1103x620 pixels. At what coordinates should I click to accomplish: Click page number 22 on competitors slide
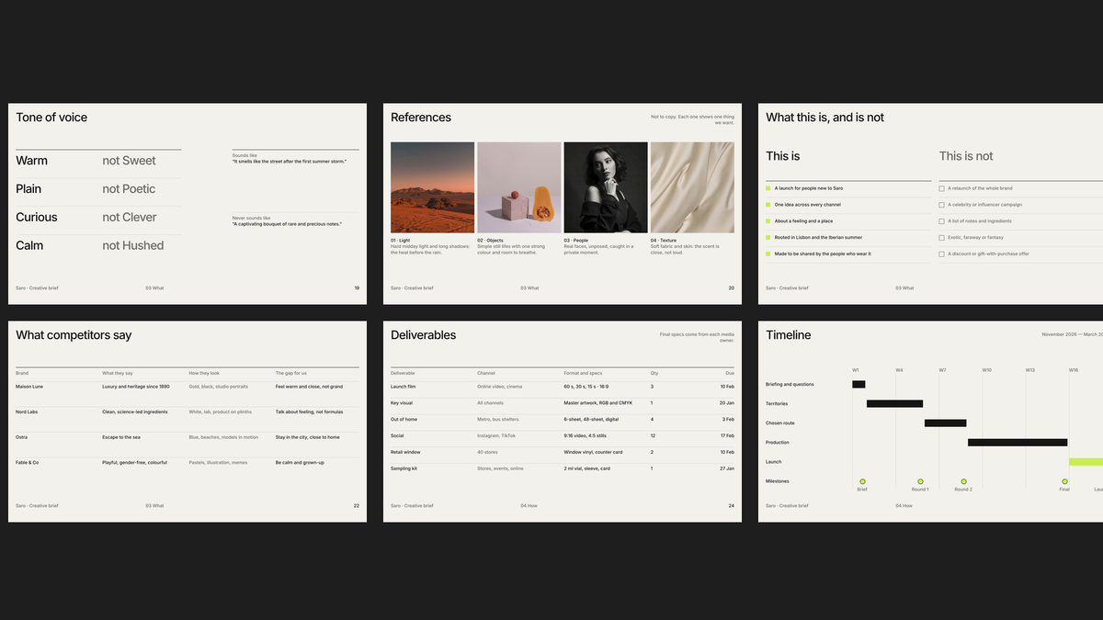[357, 506]
